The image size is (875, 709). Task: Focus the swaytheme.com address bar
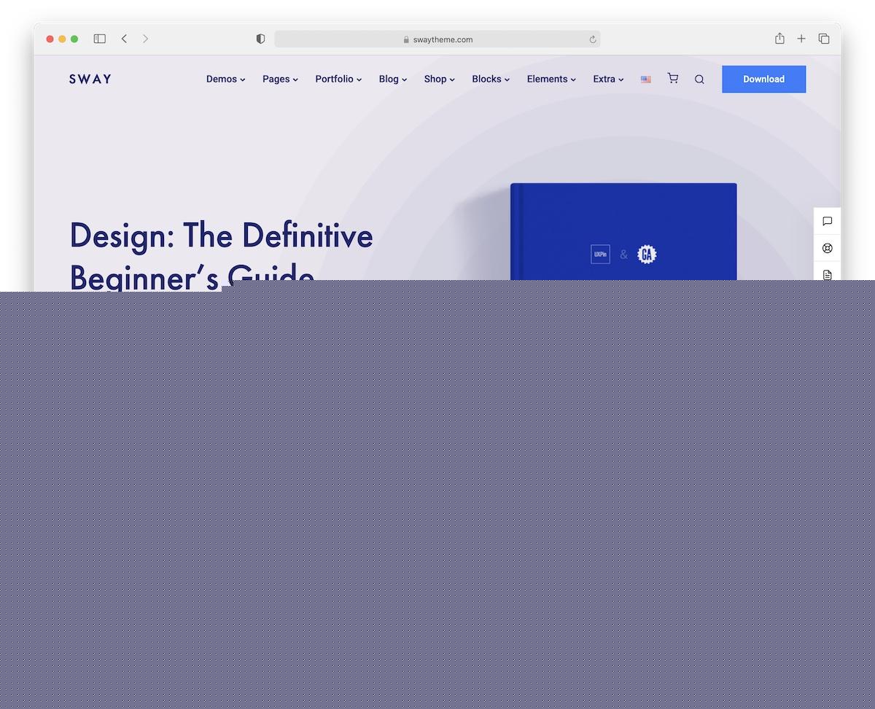[437, 39]
